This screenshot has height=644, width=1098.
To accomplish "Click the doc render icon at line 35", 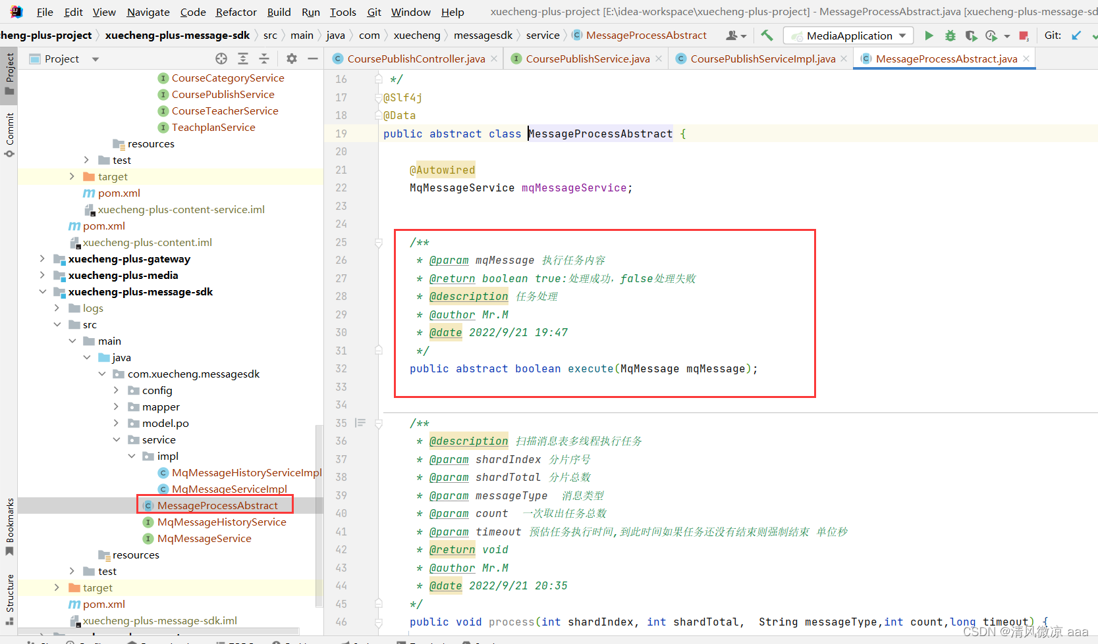I will (360, 423).
